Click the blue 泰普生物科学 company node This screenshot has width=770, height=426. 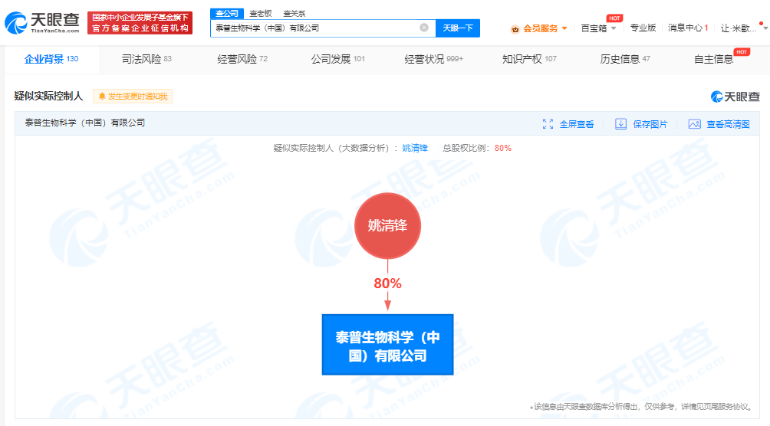point(387,345)
